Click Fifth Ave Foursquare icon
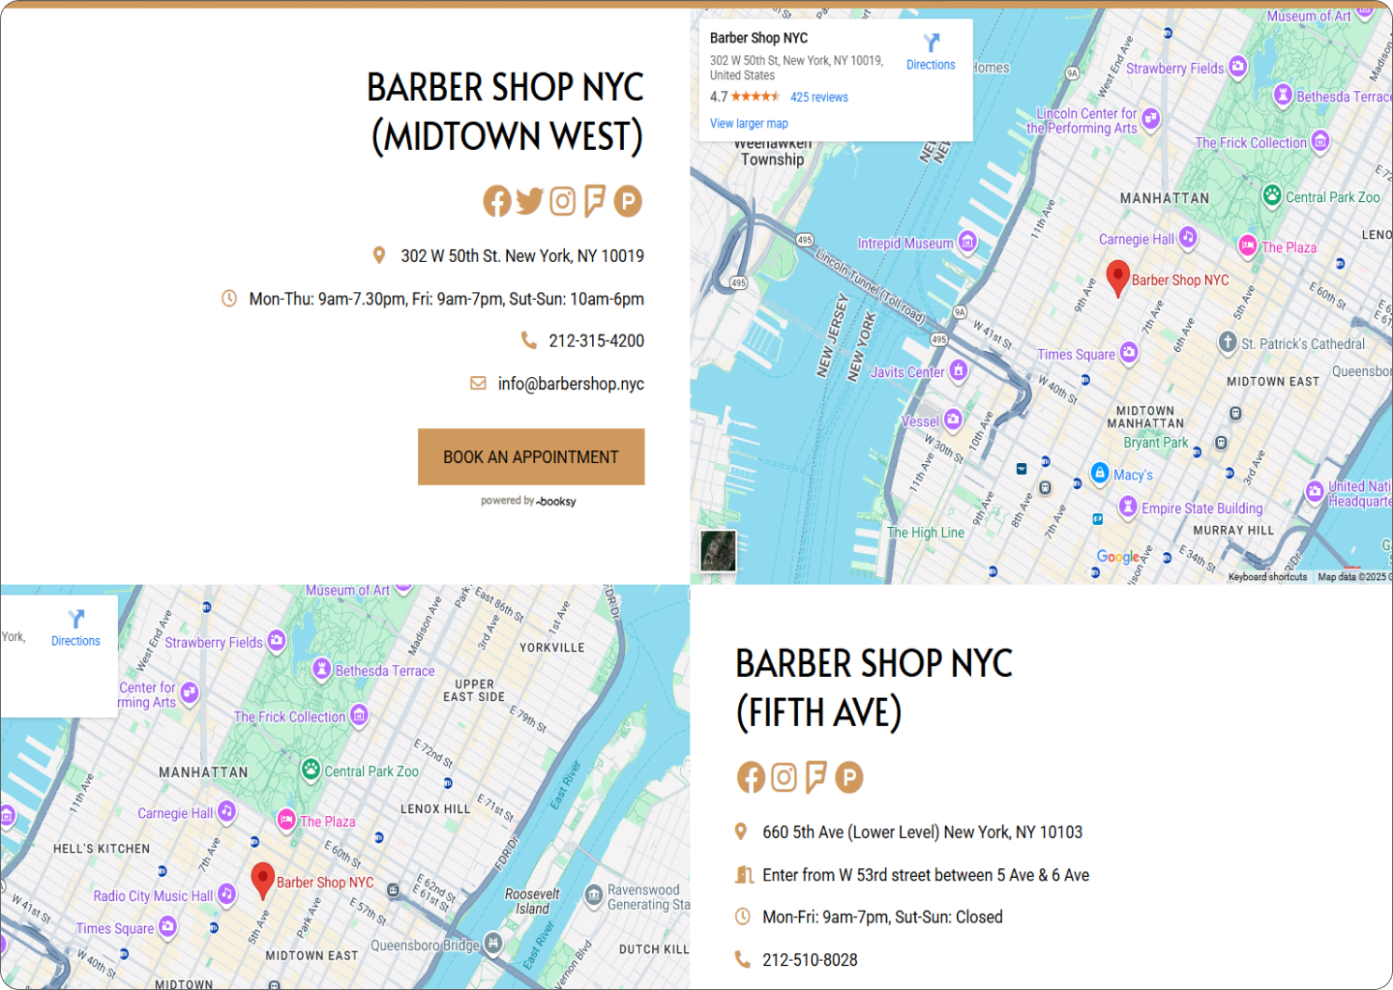The image size is (1393, 990). coord(815,777)
